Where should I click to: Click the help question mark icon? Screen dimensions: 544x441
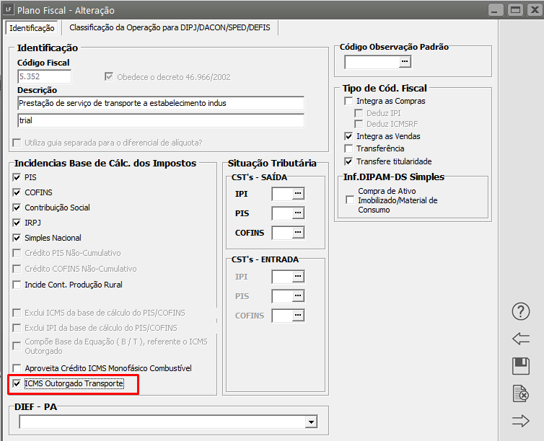tap(520, 311)
